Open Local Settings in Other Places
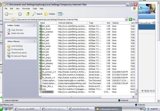 coord(17,46)
